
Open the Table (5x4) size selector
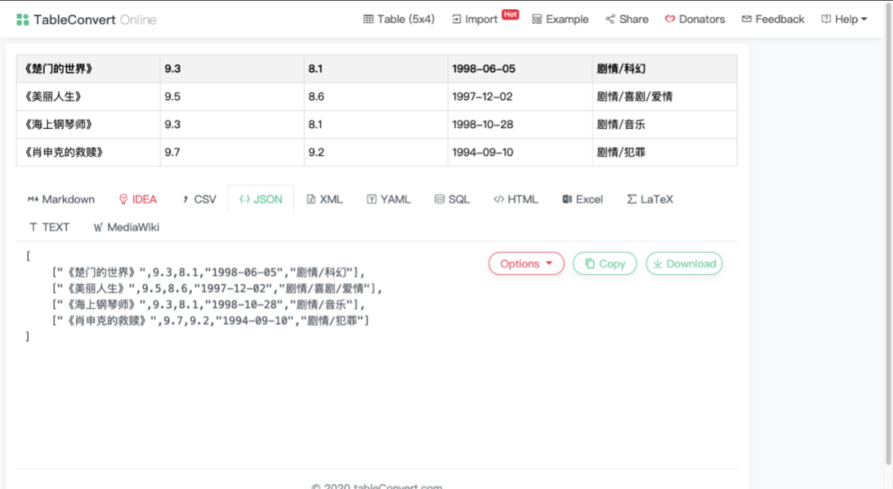tap(399, 19)
